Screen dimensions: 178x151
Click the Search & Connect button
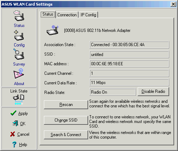coord(66,135)
